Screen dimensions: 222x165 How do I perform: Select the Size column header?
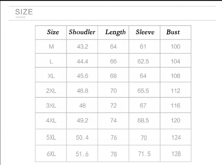tap(53, 32)
